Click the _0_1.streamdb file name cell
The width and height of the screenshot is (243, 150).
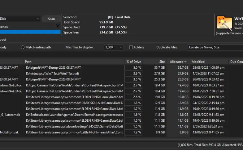pyautogui.click(x=10, y=115)
